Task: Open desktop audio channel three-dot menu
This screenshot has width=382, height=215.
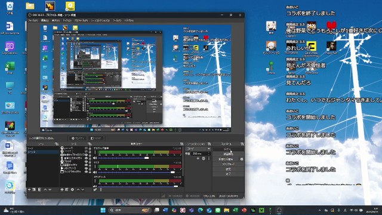Action: [95, 152]
